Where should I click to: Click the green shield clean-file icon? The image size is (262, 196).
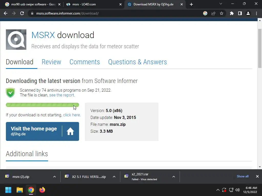(10, 93)
